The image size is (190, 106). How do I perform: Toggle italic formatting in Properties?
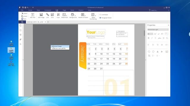click(x=152, y=38)
